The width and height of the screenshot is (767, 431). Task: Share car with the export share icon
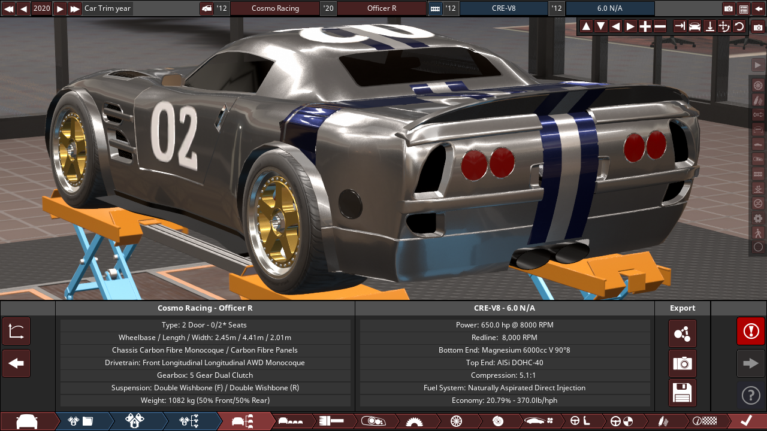click(x=683, y=333)
